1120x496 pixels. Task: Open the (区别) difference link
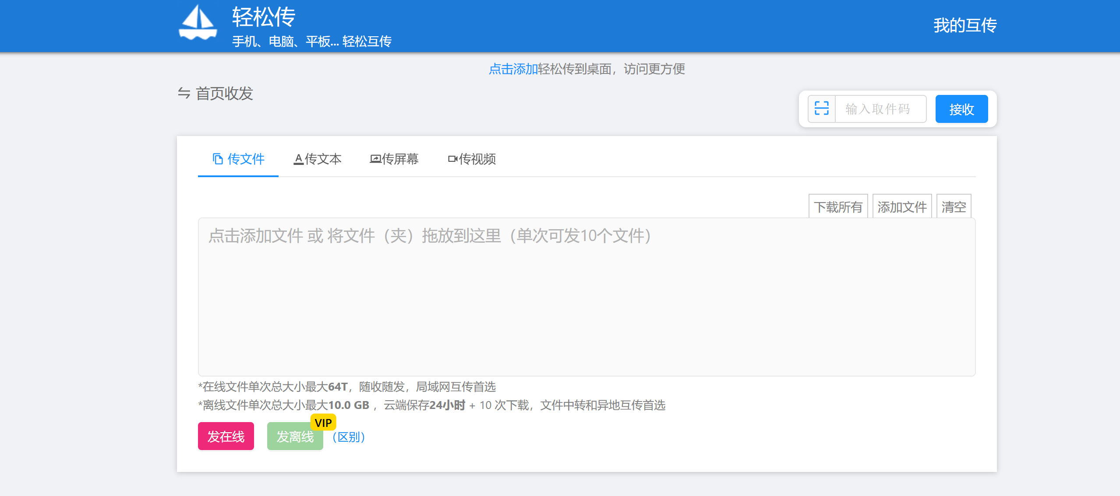(x=349, y=437)
